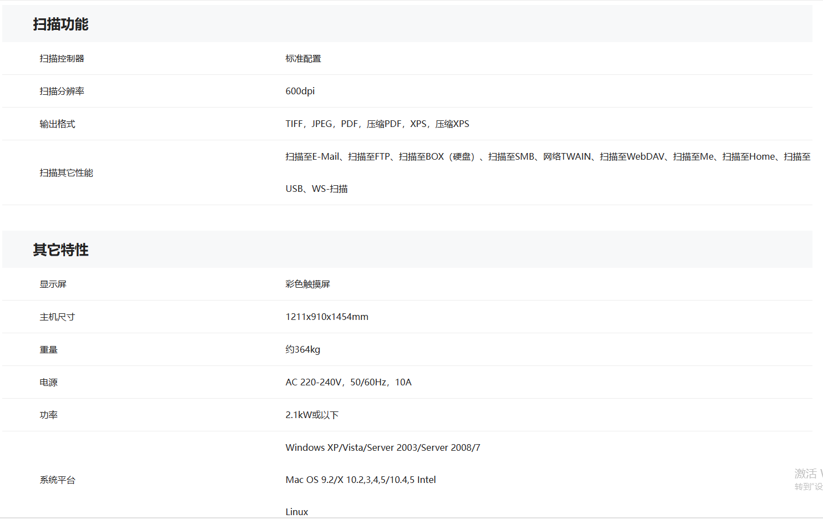Click the 系统平台 row label
This screenshot has width=823, height=519.
[x=57, y=480]
